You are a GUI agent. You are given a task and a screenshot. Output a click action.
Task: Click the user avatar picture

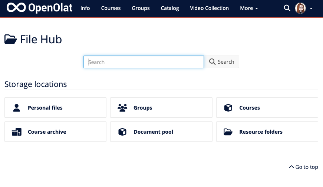(300, 8)
